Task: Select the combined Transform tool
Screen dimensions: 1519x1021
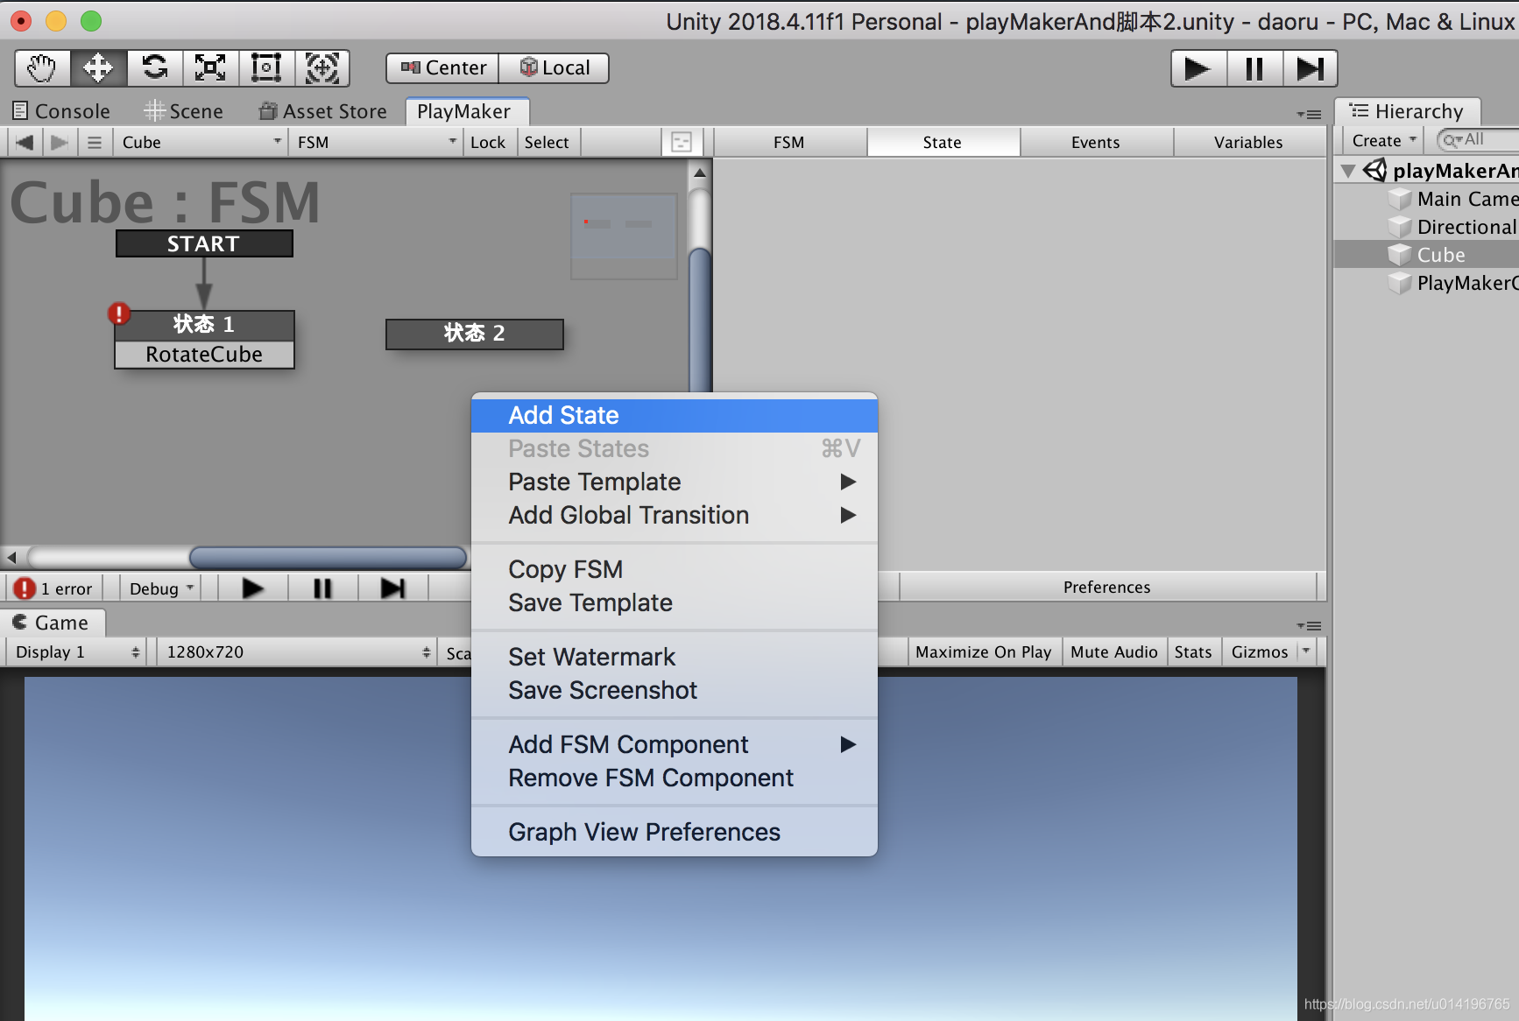Action: pyautogui.click(x=322, y=68)
